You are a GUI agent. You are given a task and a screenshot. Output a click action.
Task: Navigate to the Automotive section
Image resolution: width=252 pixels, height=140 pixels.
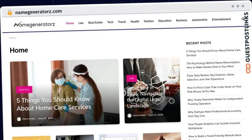[x=199, y=20]
